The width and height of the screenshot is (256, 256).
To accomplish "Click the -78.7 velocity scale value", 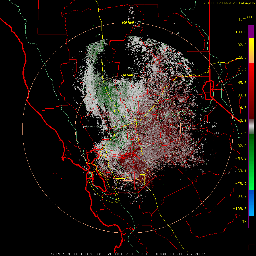I will tap(241, 184).
